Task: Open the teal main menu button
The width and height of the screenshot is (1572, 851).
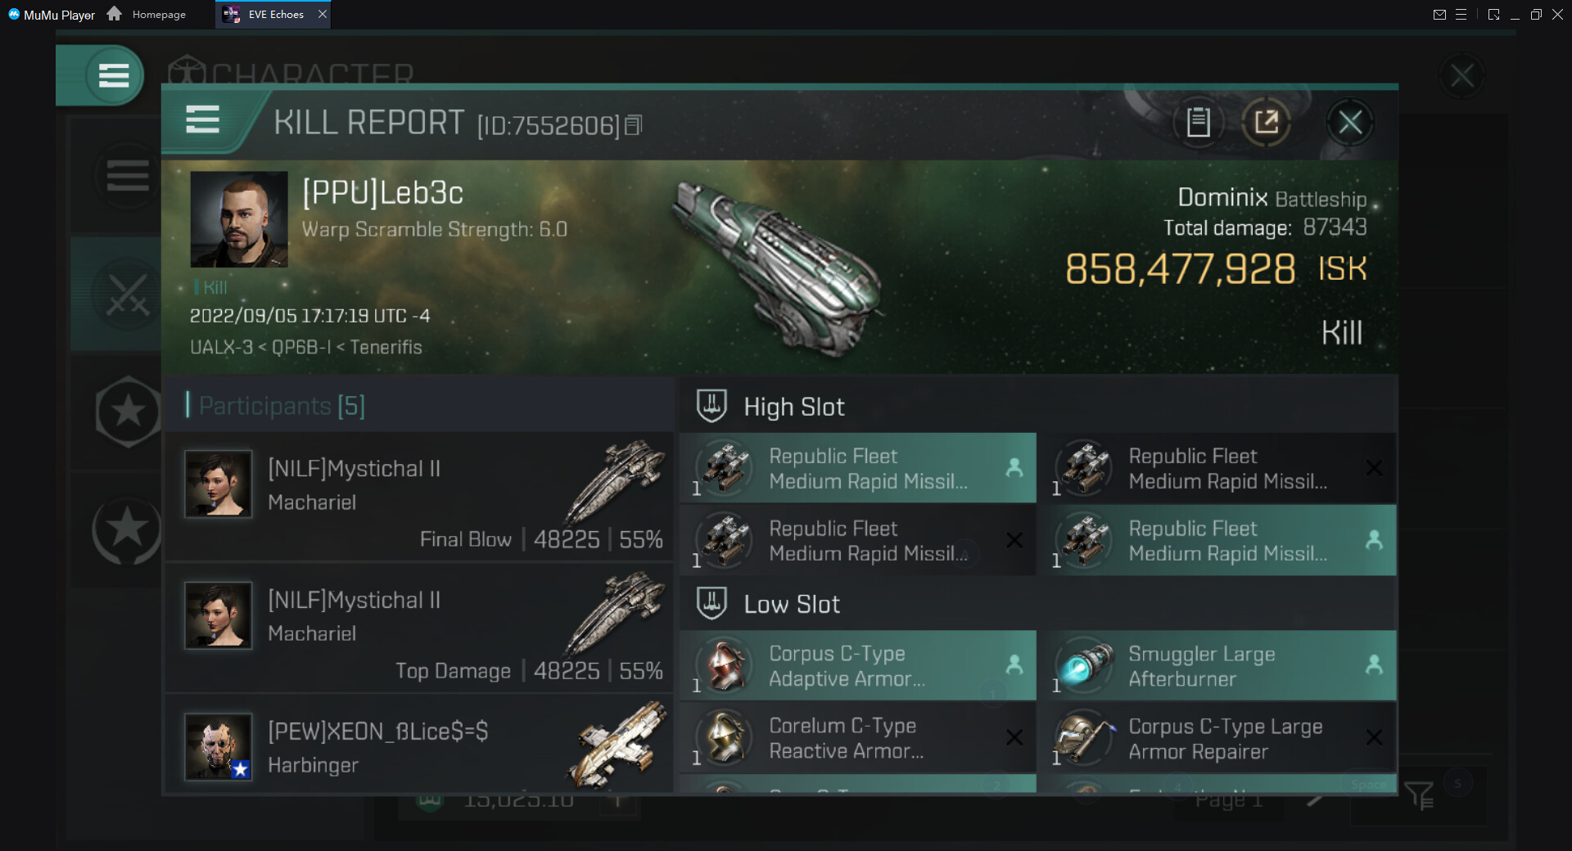Action: pyautogui.click(x=113, y=76)
